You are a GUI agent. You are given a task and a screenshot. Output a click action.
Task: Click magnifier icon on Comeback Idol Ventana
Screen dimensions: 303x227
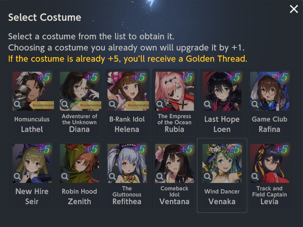pos(160,176)
